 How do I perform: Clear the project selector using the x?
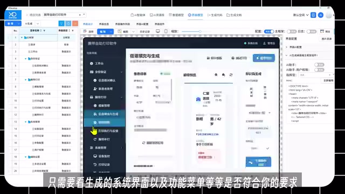pyautogui.click(x=80, y=15)
